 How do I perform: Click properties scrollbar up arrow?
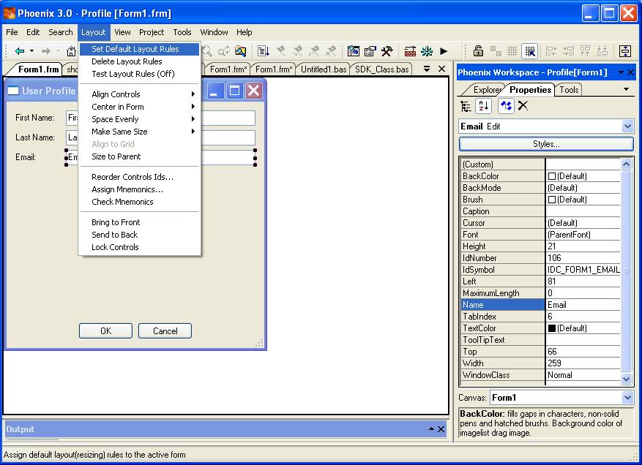point(626,165)
